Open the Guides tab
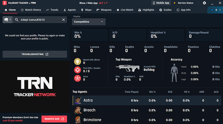The image size is (223, 124). (165, 10)
